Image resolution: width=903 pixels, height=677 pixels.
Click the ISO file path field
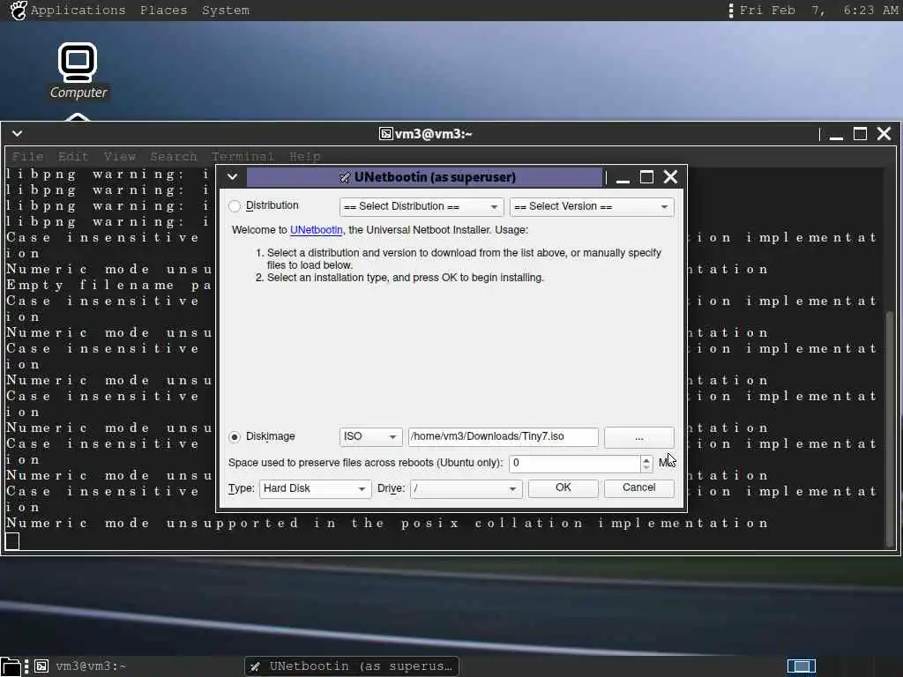(503, 436)
